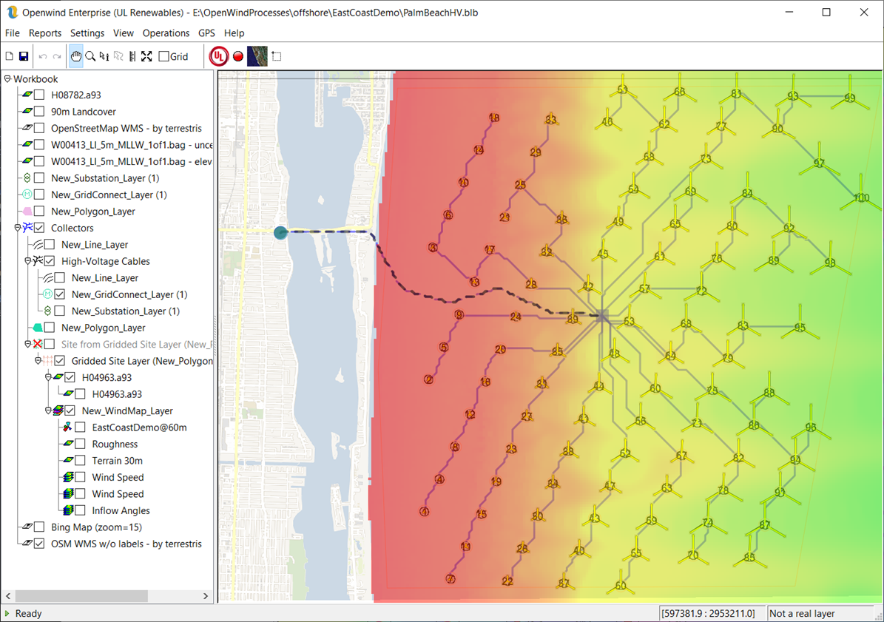The image size is (884, 622).
Task: Click the redo arrow in the toolbar
Action: pyautogui.click(x=57, y=56)
